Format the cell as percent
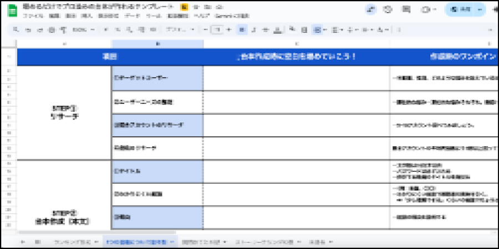 tap(118, 29)
